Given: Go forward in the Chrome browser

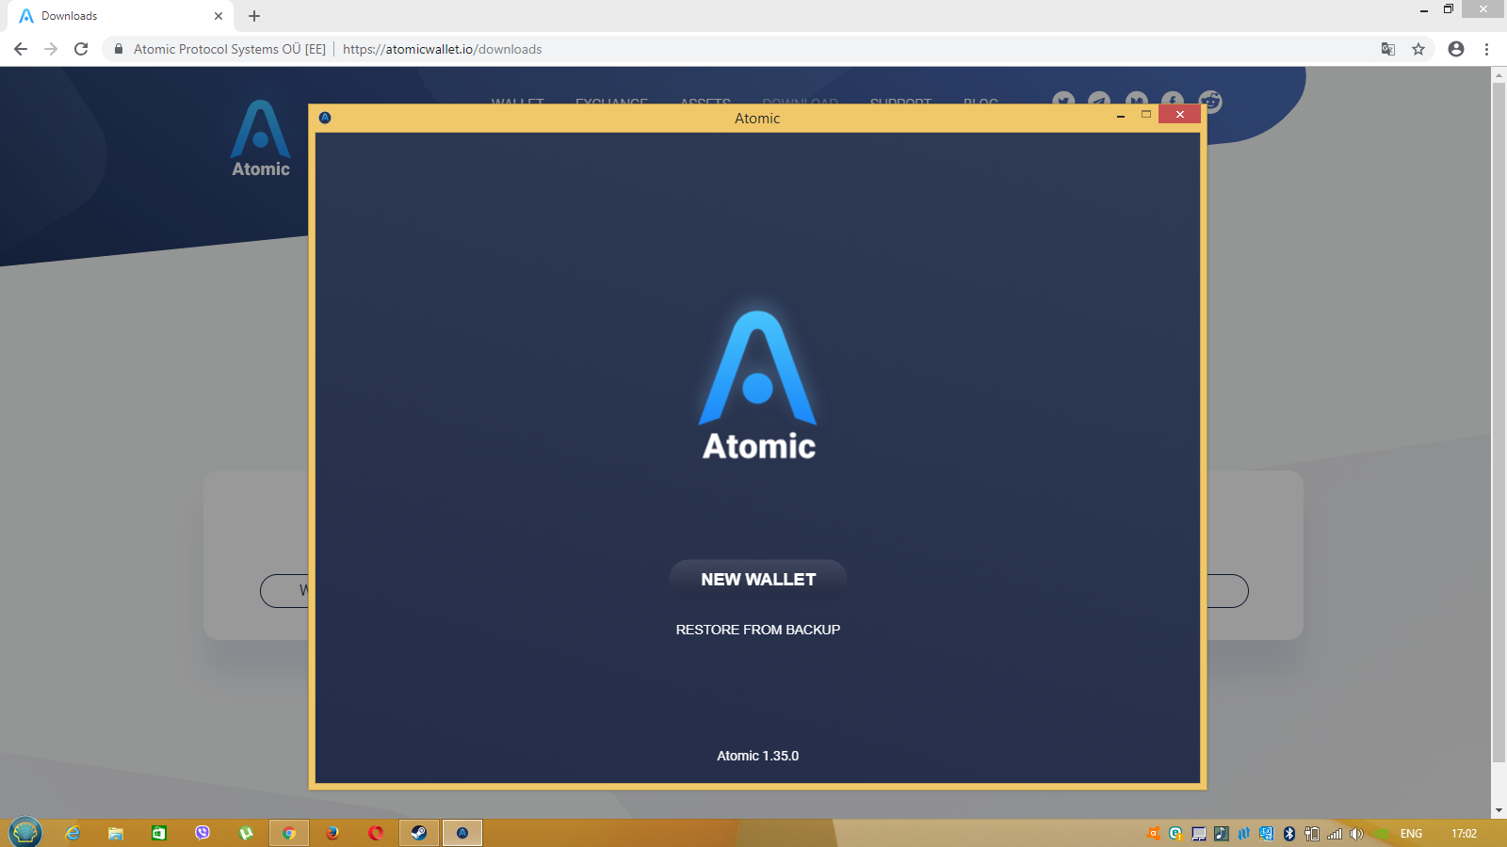Looking at the screenshot, I should pyautogui.click(x=51, y=49).
